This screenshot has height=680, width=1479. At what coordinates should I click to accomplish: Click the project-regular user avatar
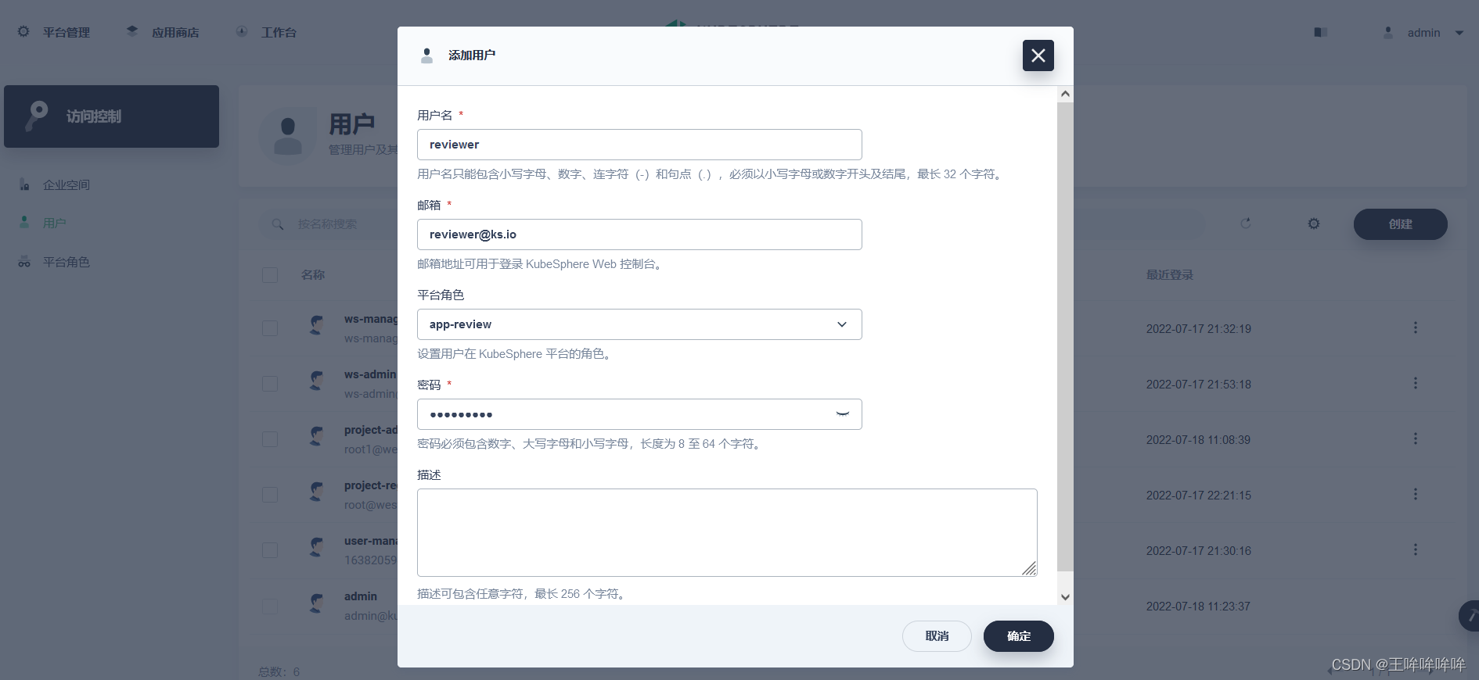[316, 492]
